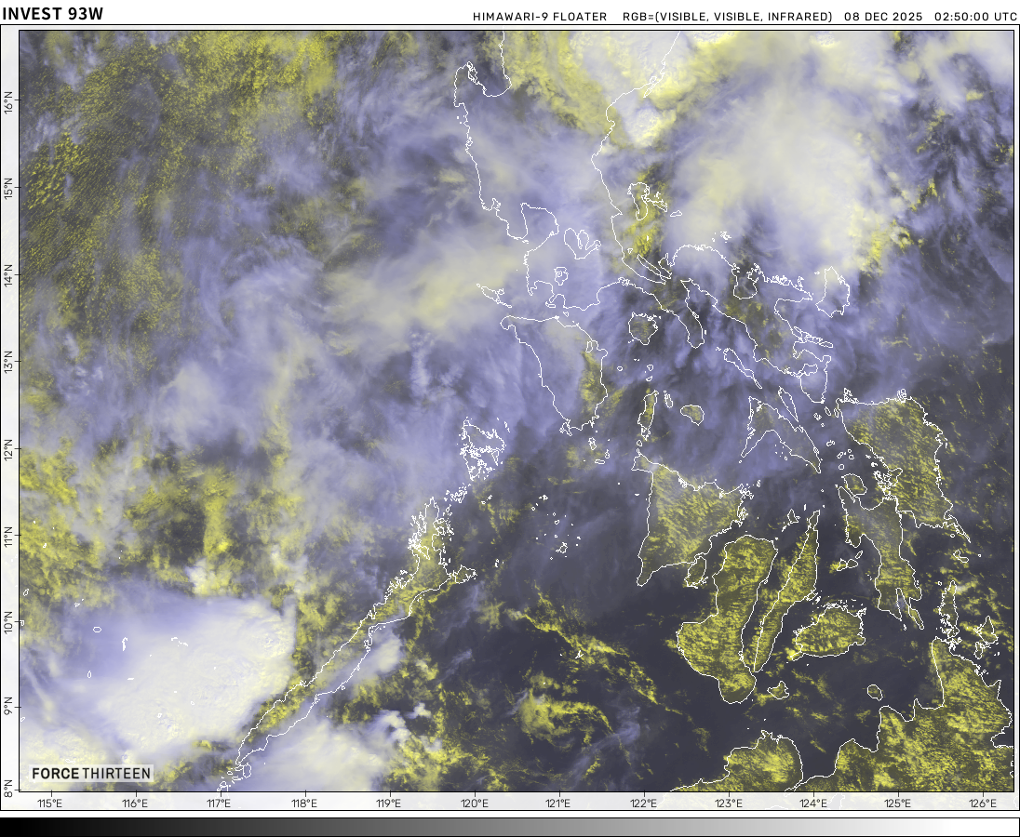Click the 126°E longitude tick label
The height and width of the screenshot is (837, 1020).
coord(983,803)
